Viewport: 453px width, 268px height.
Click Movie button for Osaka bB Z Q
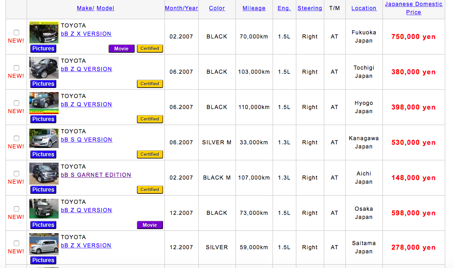[x=150, y=225]
